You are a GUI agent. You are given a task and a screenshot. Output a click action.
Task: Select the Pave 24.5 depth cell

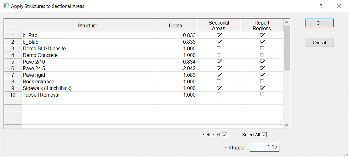tap(175, 68)
